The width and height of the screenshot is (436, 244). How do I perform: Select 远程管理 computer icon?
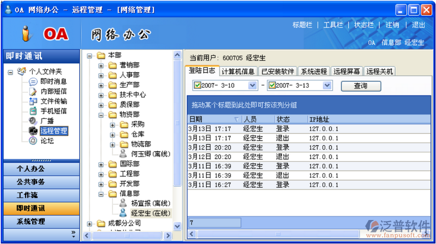(33, 131)
